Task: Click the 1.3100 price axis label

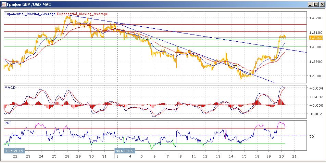Action: pyautogui.click(x=316, y=32)
